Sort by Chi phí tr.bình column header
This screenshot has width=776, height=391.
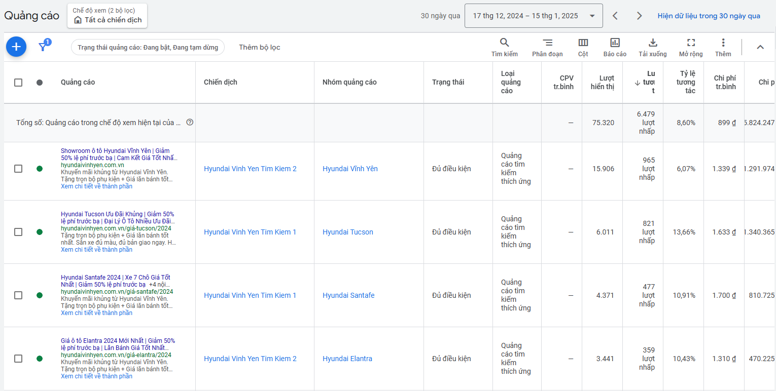724,83
